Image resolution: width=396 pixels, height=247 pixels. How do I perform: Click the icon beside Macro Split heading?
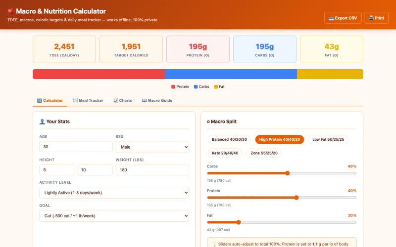click(x=208, y=122)
